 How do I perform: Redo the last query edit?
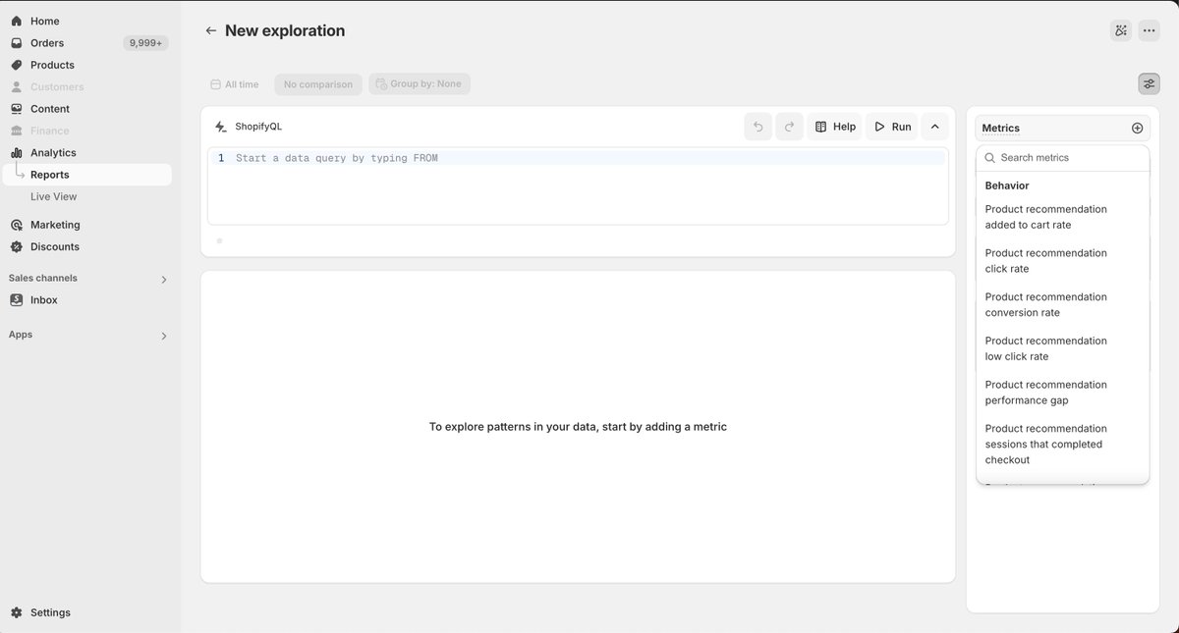tap(789, 127)
